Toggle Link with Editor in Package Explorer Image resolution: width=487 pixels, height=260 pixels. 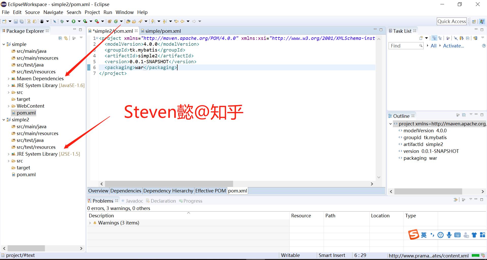[66, 38]
